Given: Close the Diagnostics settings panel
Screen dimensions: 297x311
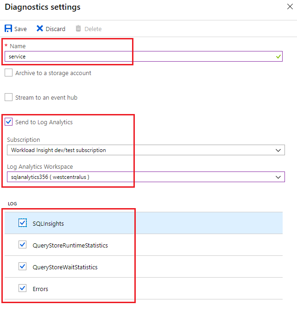Looking at the screenshot, I should pos(290,7).
